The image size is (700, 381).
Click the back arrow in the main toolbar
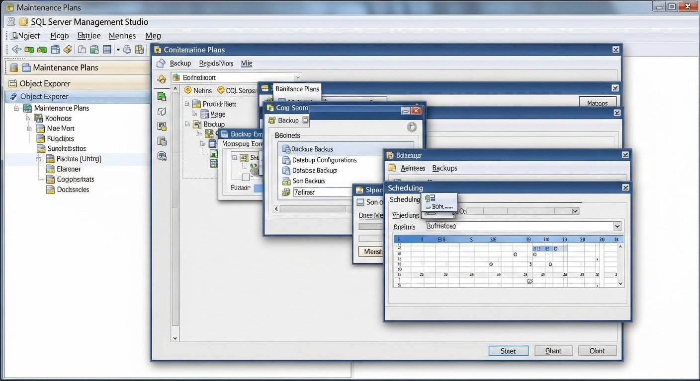pyautogui.click(x=16, y=50)
